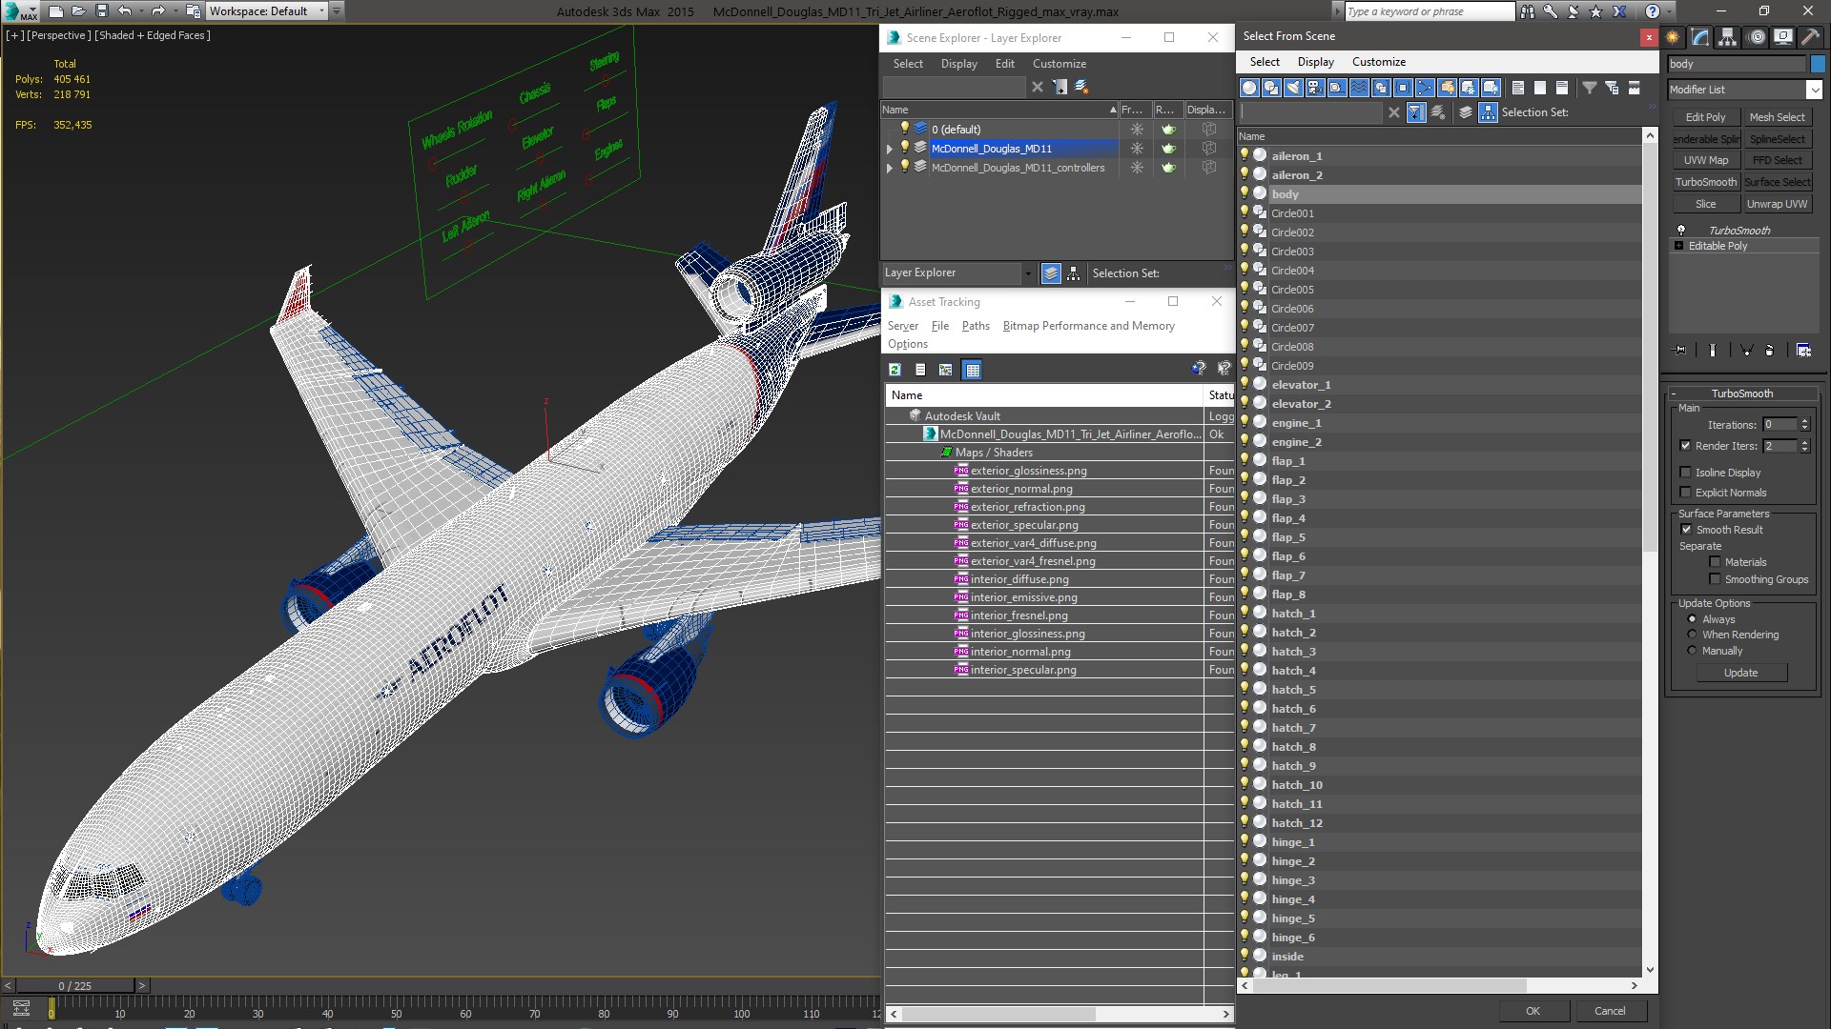1831x1029 pixels.
Task: Toggle Display Shapes filter in Select From Scene
Action: 1270,88
